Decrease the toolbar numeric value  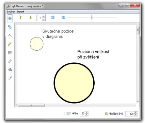coord(44,19)
